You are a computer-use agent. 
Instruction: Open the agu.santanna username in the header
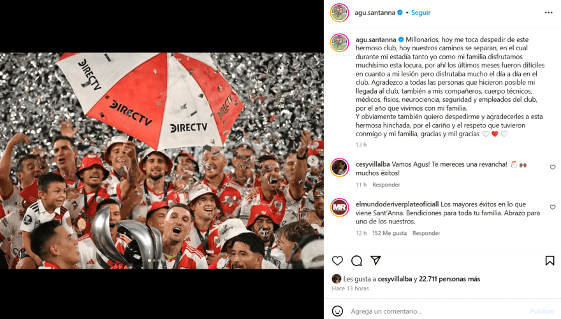coord(375,13)
